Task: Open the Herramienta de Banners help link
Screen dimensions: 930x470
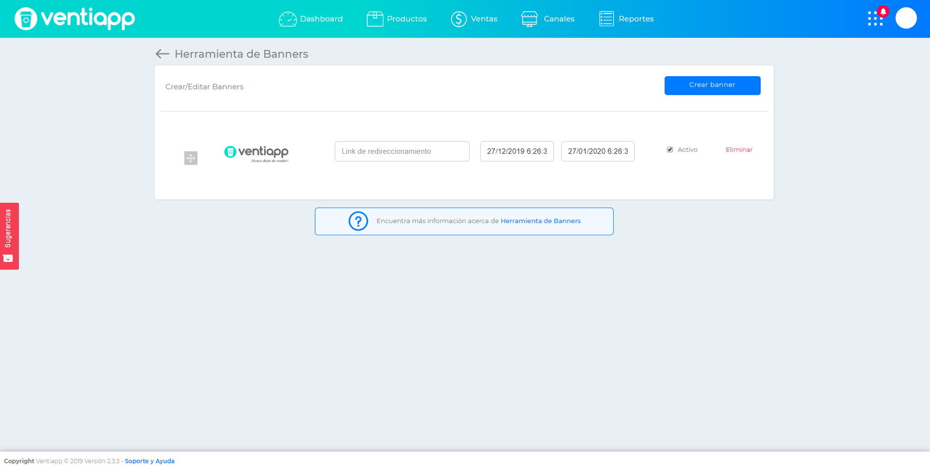Action: pos(541,221)
